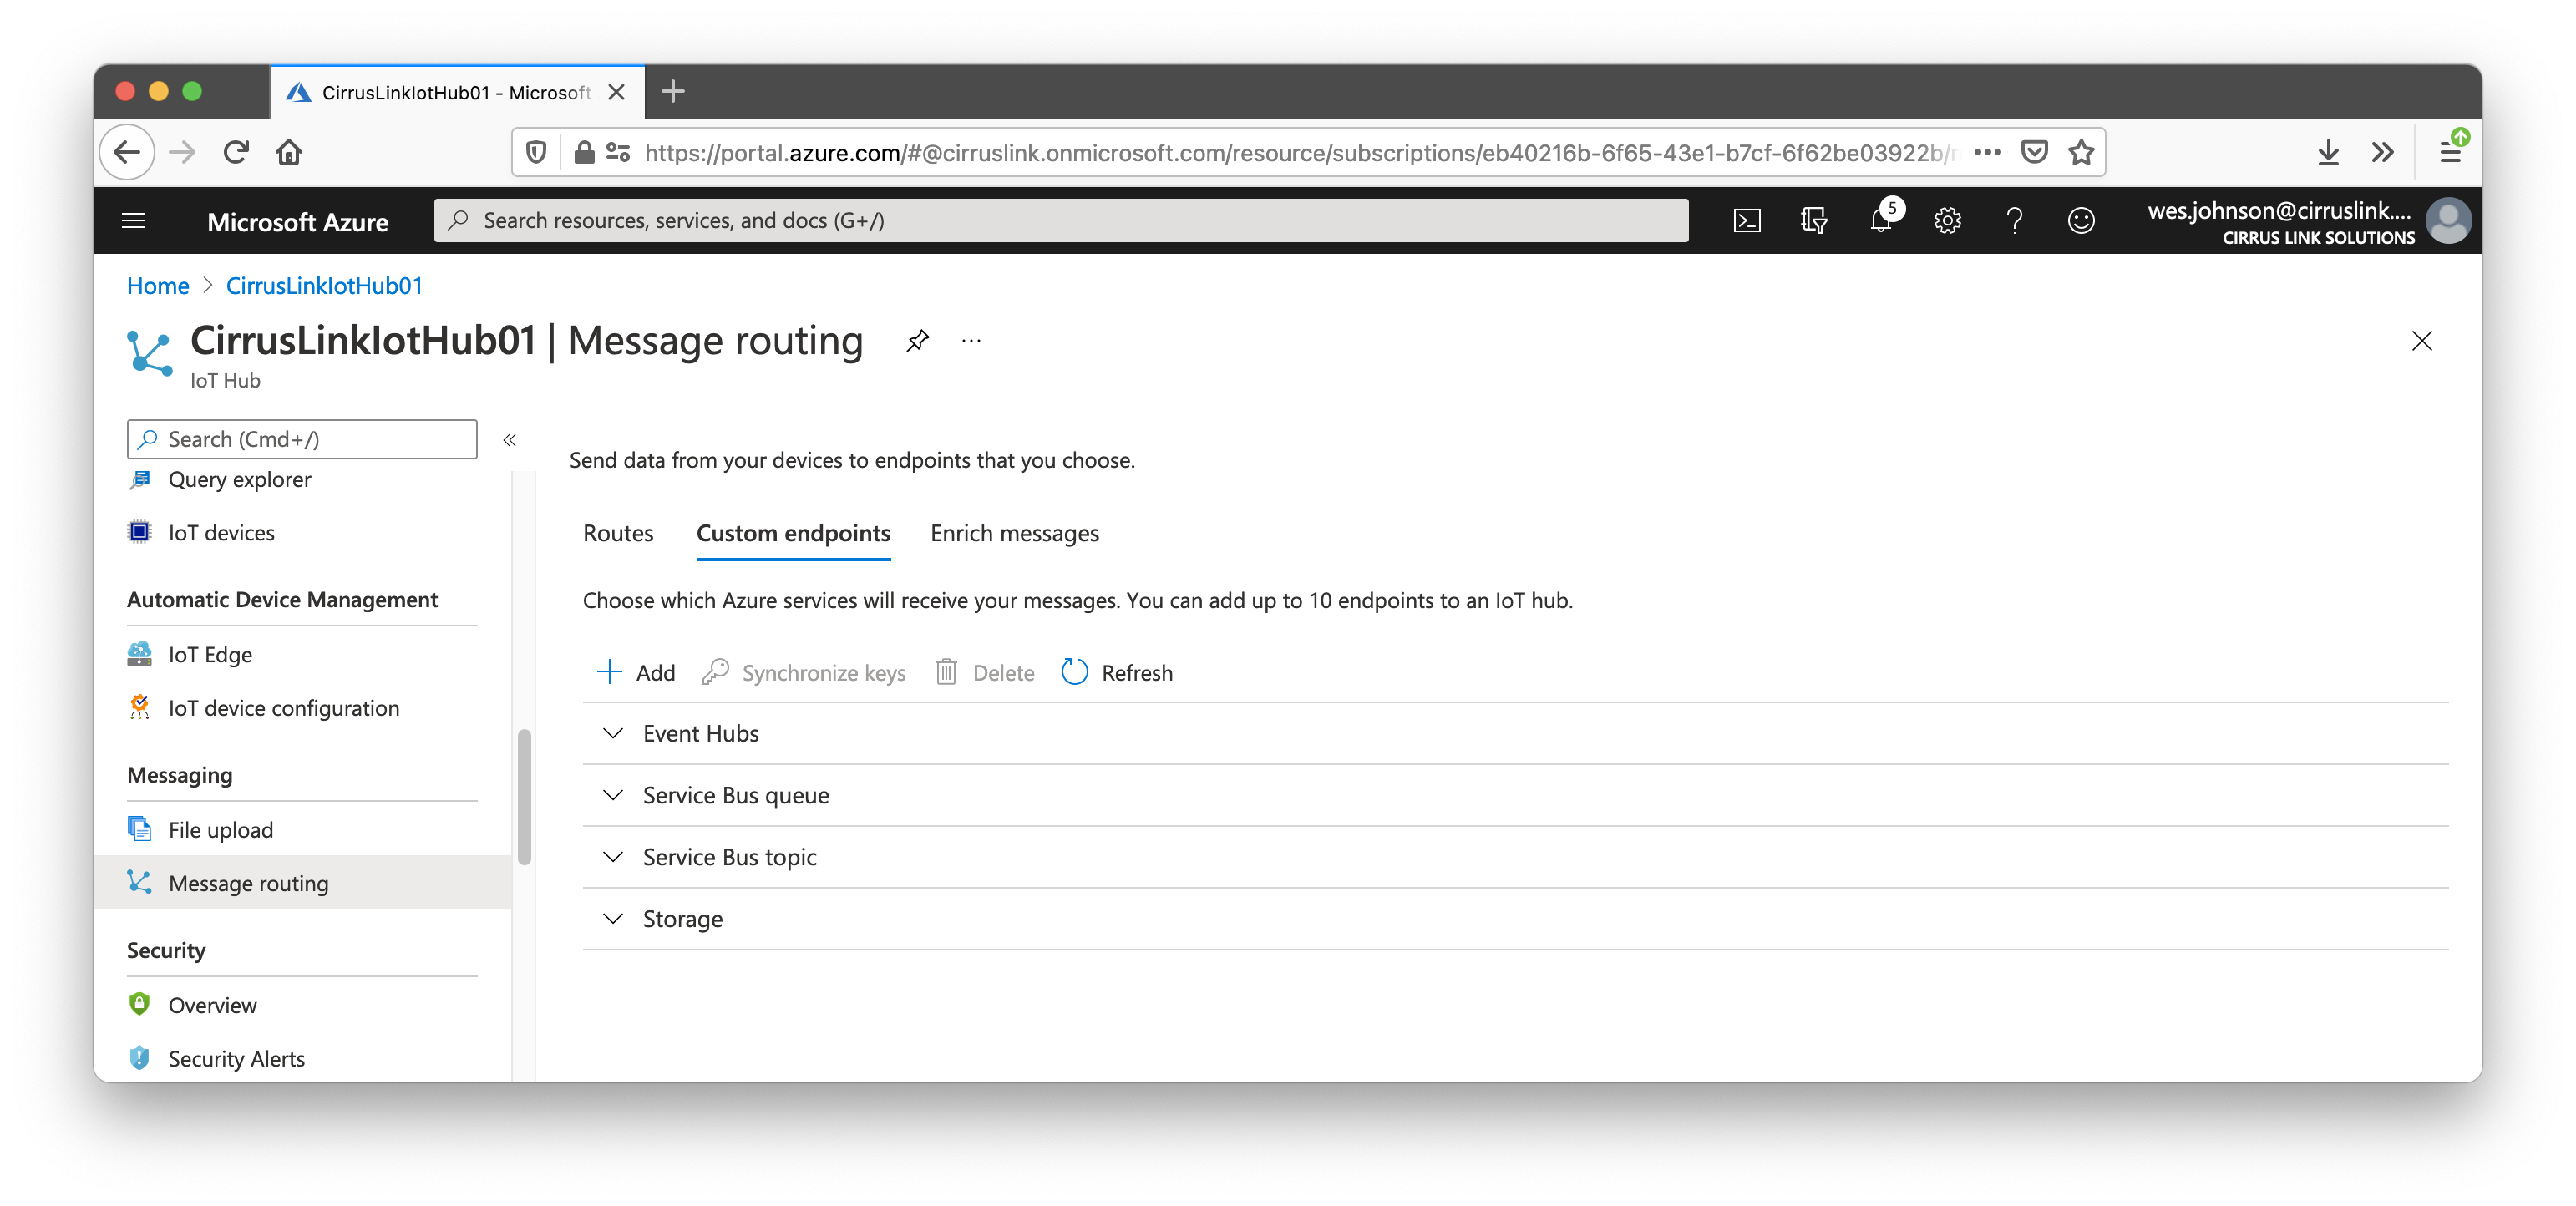Viewport: 2576px width, 1206px height.
Task: Expand the Event Hubs section
Action: pyautogui.click(x=613, y=733)
